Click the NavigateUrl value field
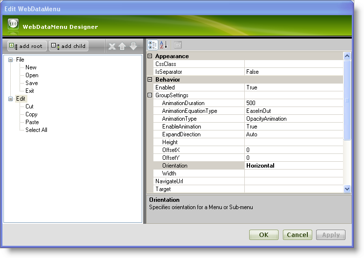Image resolution: width=364 pixels, height=258 pixels. click(294, 181)
